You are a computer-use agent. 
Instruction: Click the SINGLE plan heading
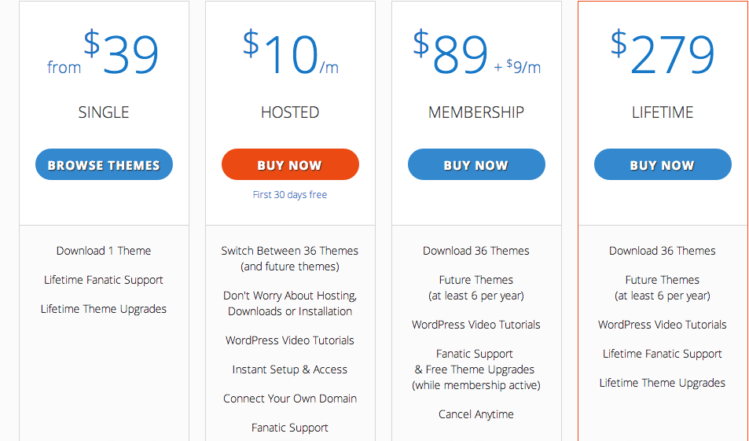click(104, 112)
